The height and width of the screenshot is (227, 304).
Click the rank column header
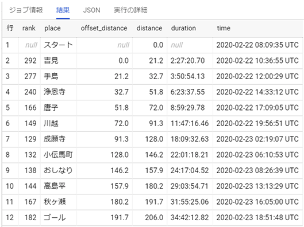coord(29,28)
